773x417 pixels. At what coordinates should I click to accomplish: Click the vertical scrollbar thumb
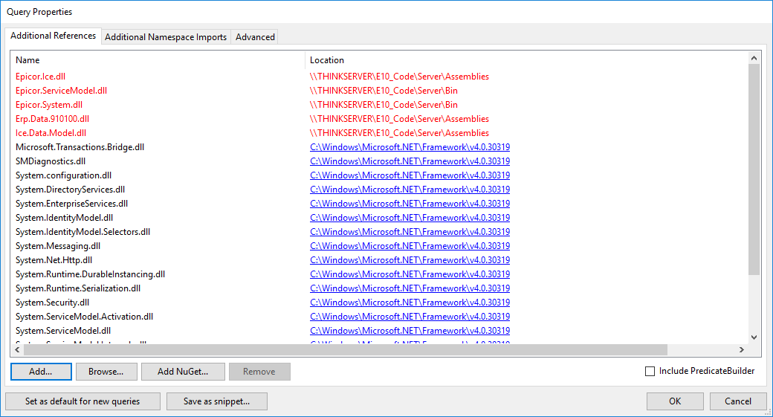pyautogui.click(x=754, y=169)
